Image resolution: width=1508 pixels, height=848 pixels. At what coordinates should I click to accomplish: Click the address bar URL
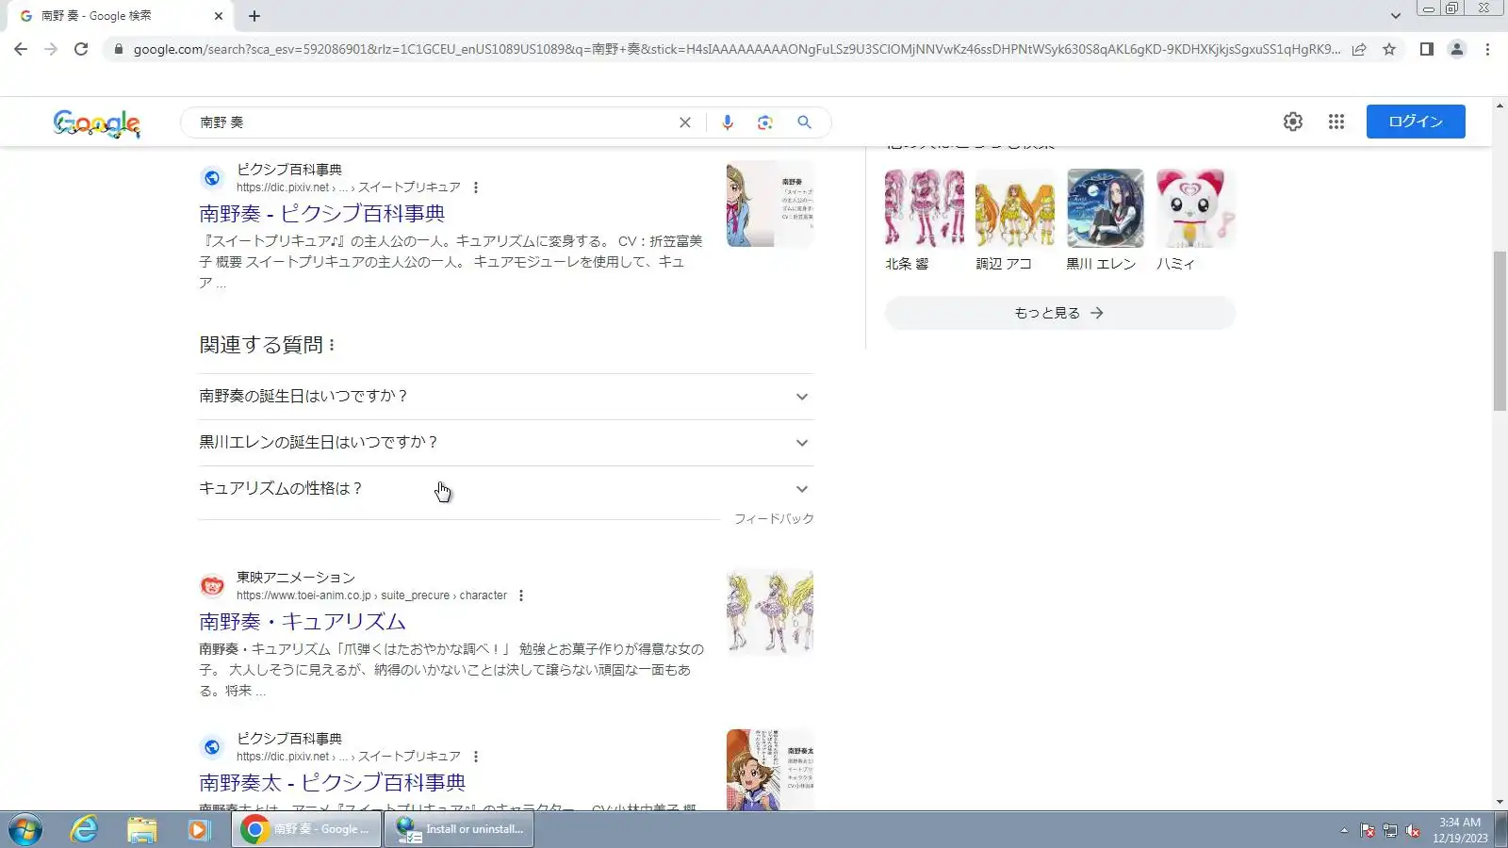click(x=737, y=49)
